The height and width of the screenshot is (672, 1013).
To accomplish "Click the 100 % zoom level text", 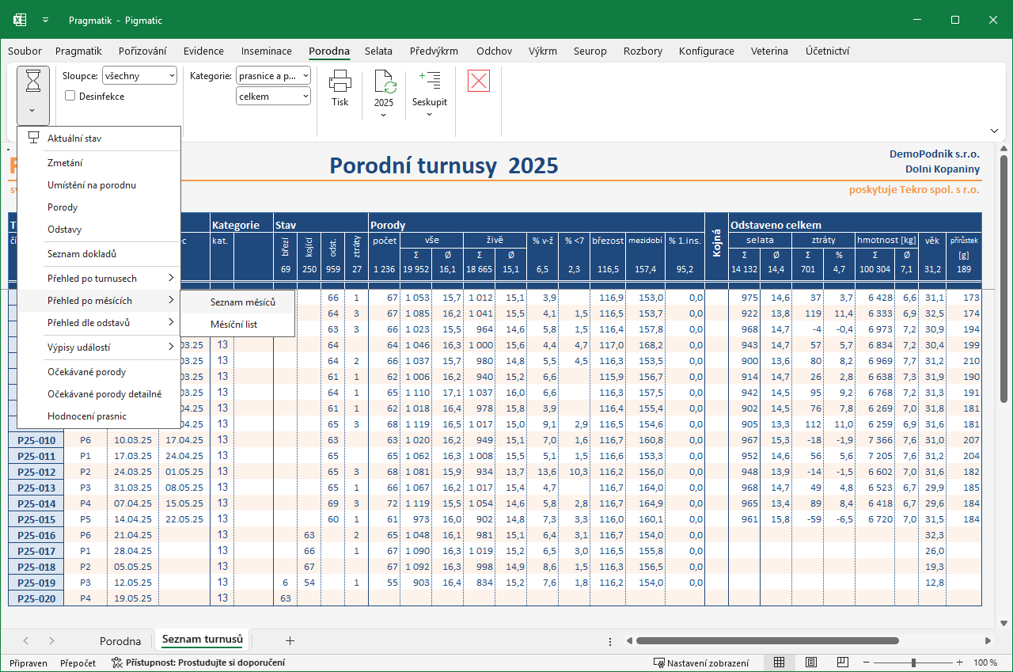I will click(x=985, y=663).
